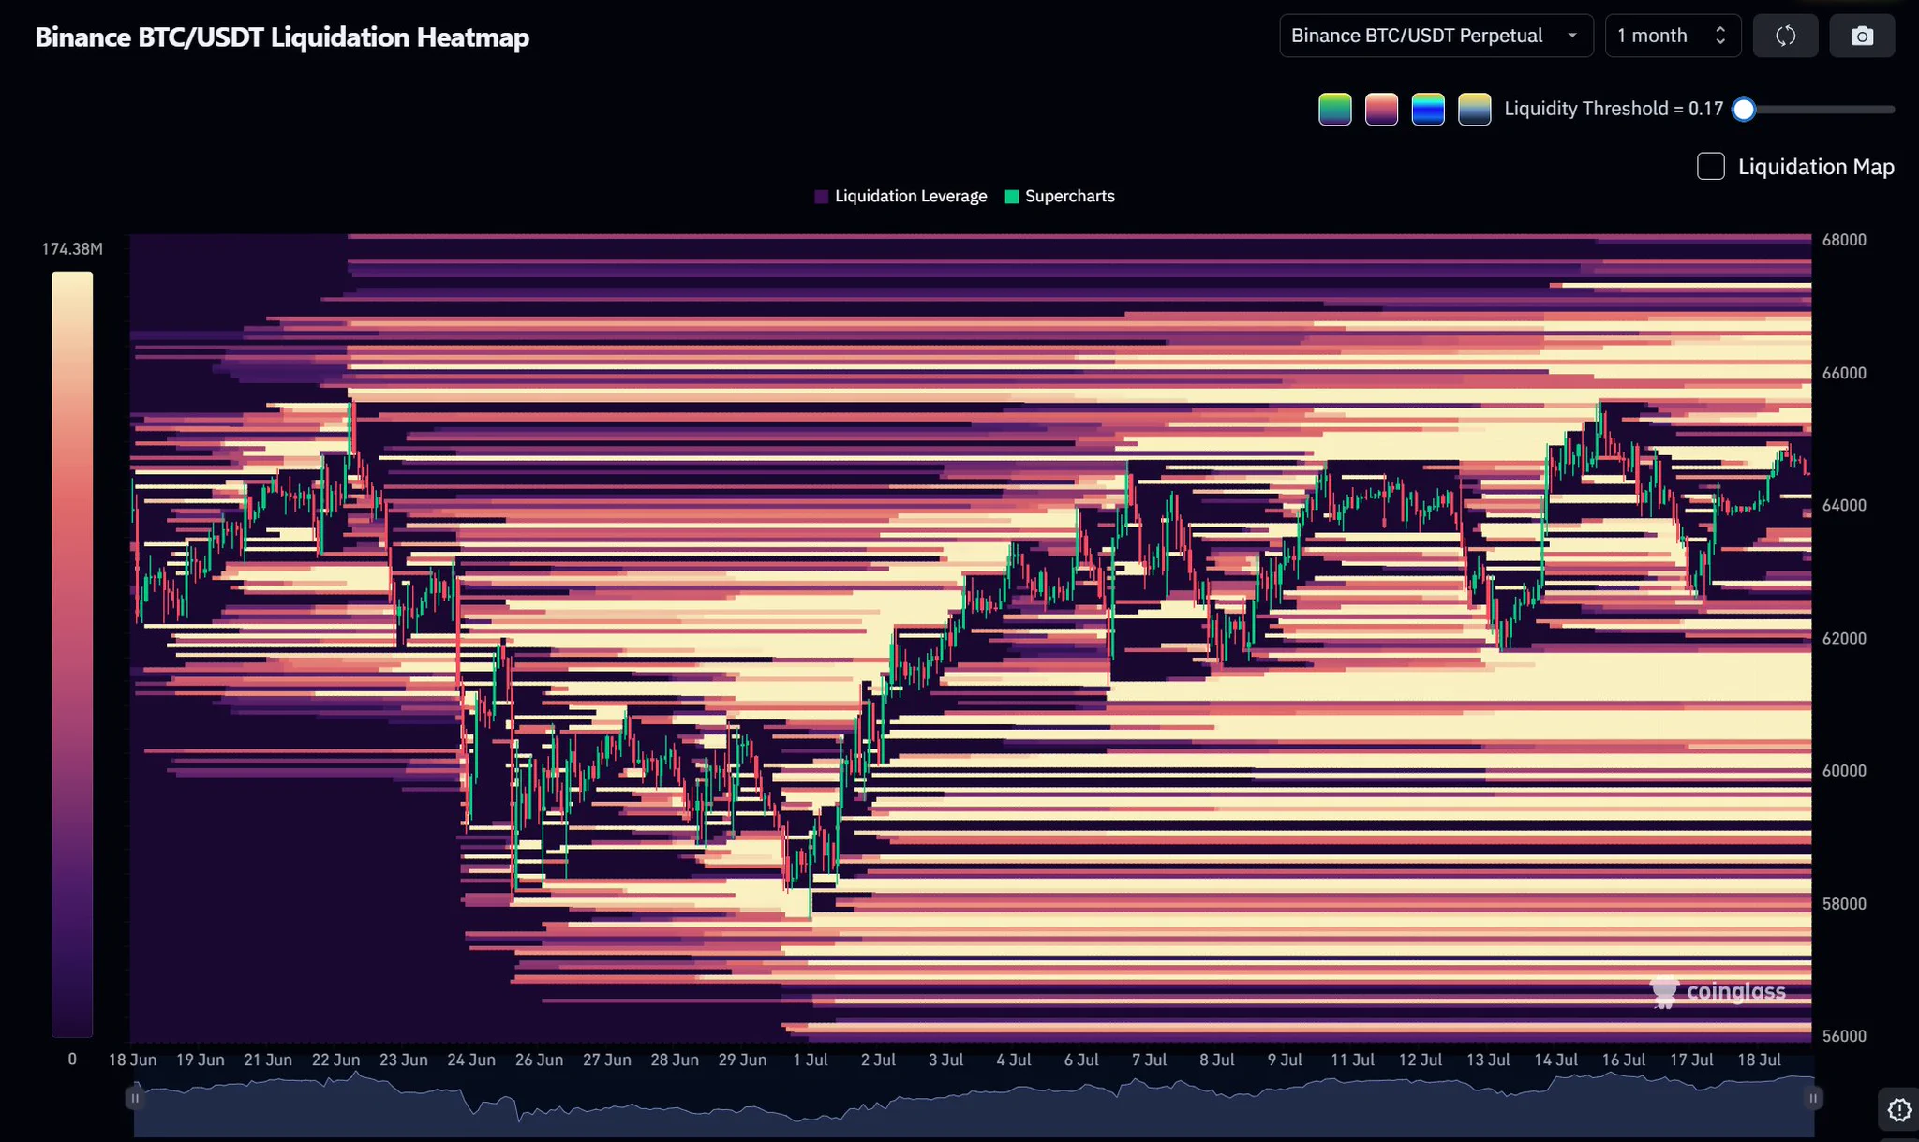Click the 1 Jul date label
This screenshot has height=1142, width=1919.
click(x=810, y=1060)
